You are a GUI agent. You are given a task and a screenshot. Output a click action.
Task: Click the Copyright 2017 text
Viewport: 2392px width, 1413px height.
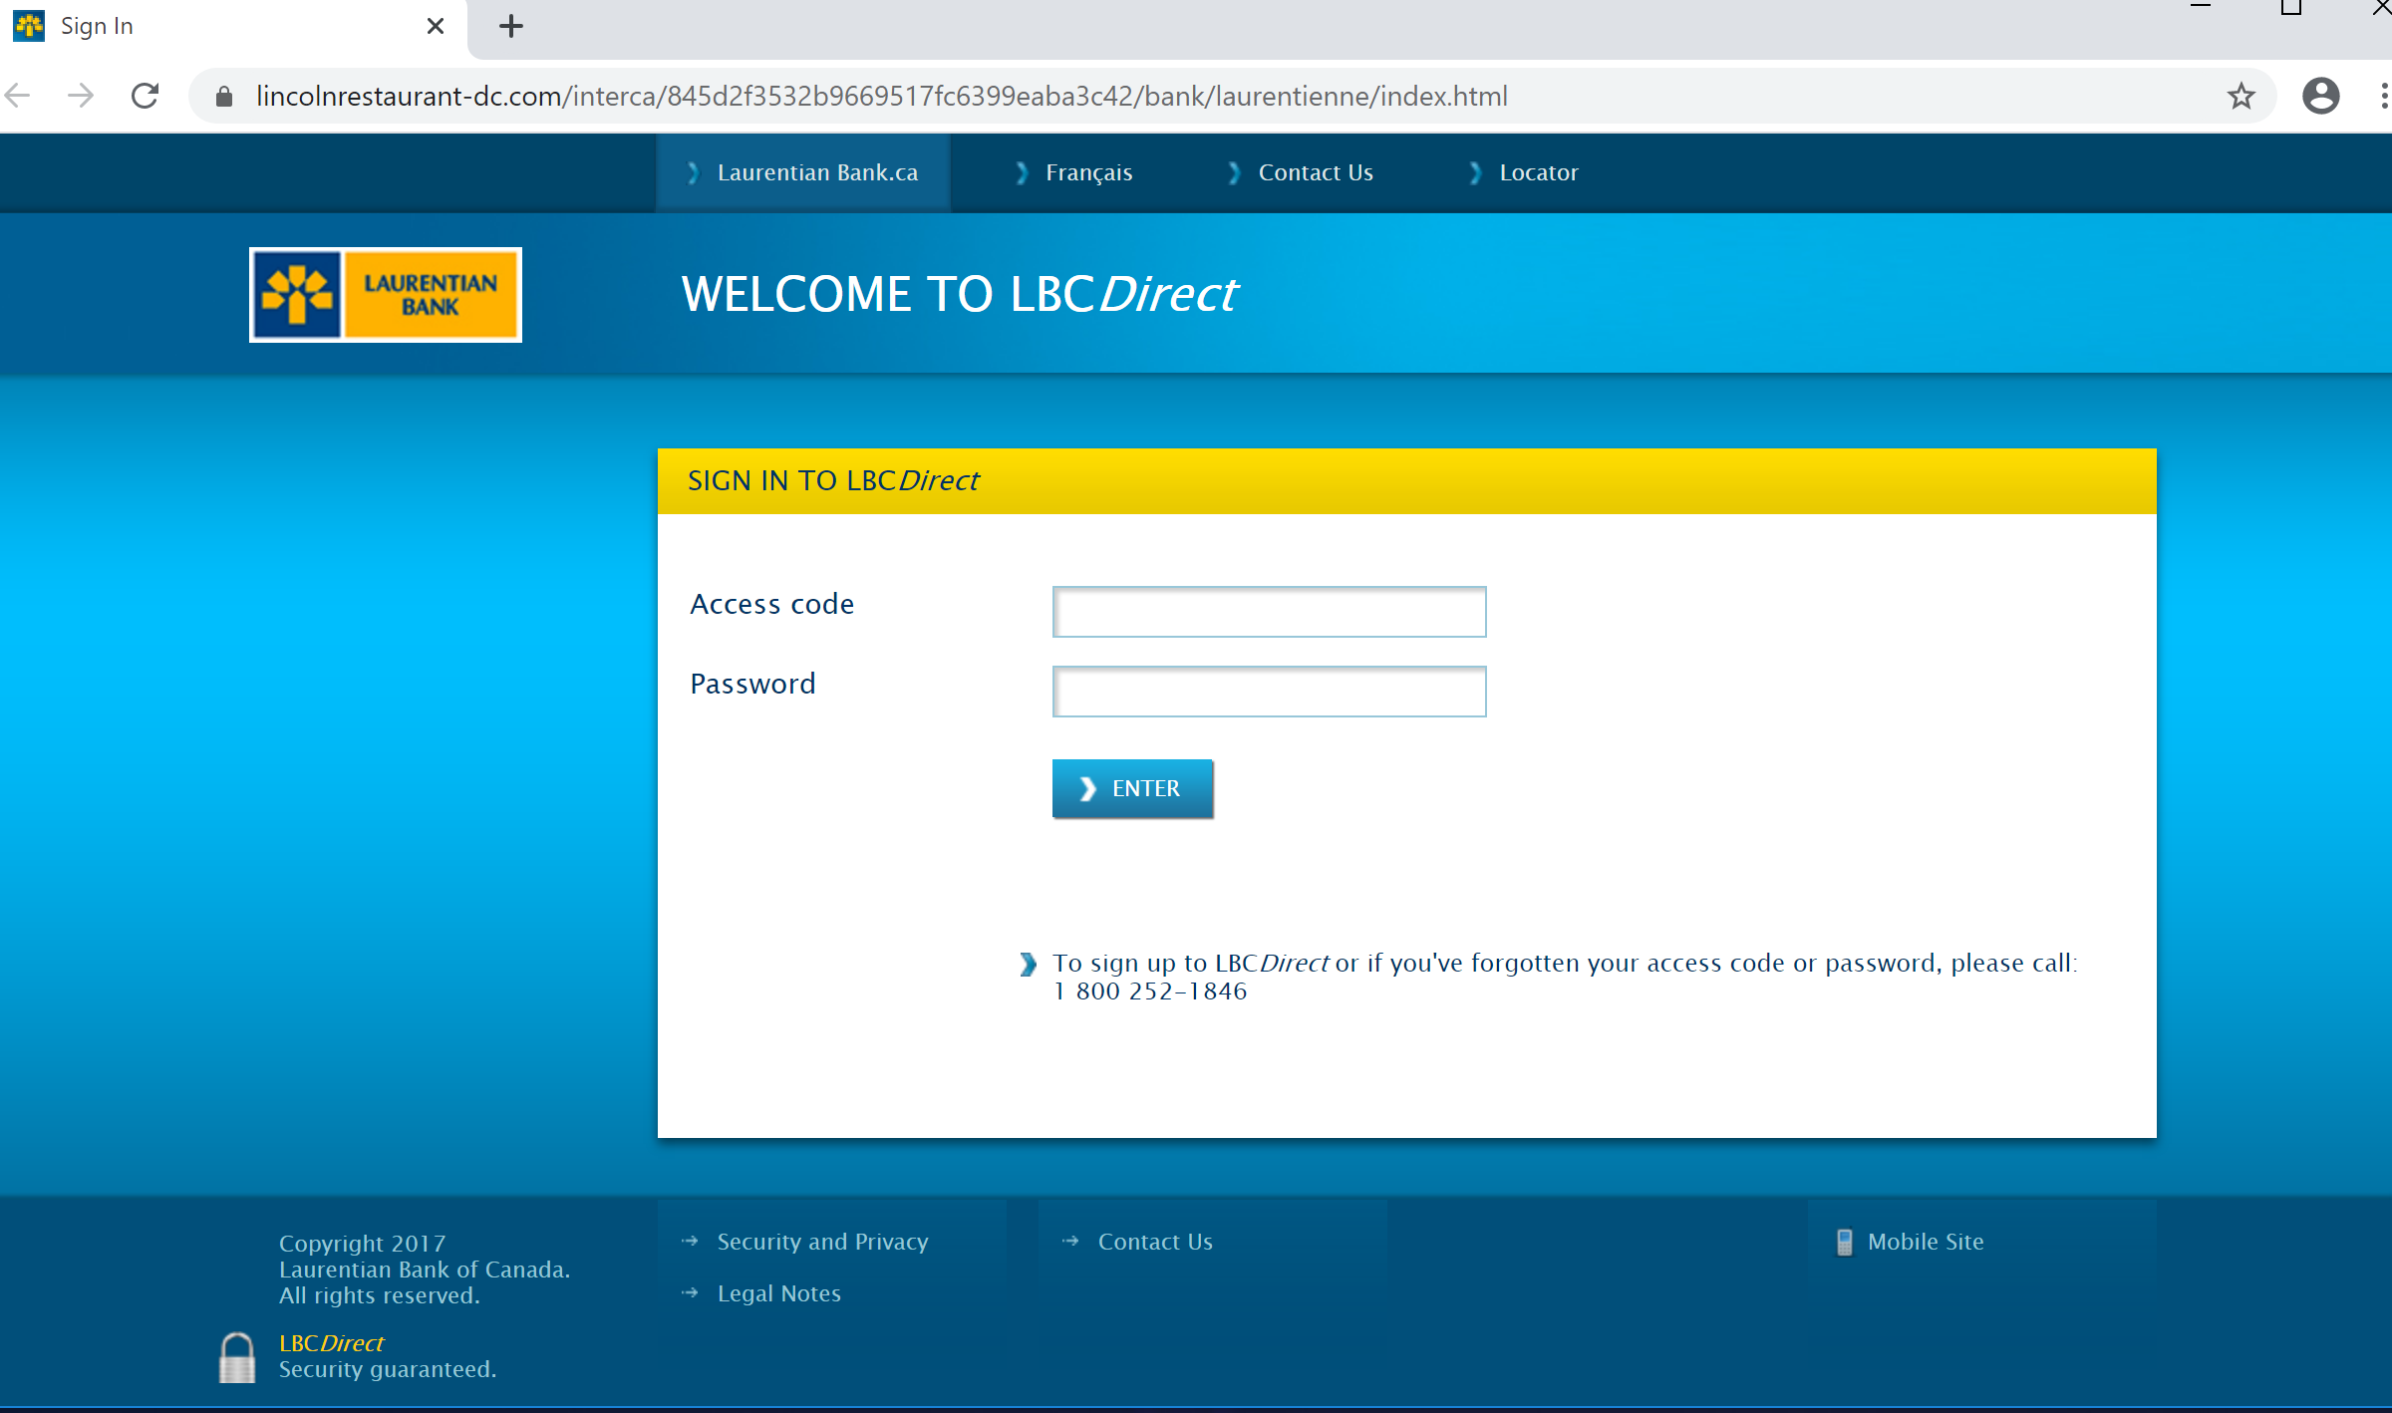363,1244
